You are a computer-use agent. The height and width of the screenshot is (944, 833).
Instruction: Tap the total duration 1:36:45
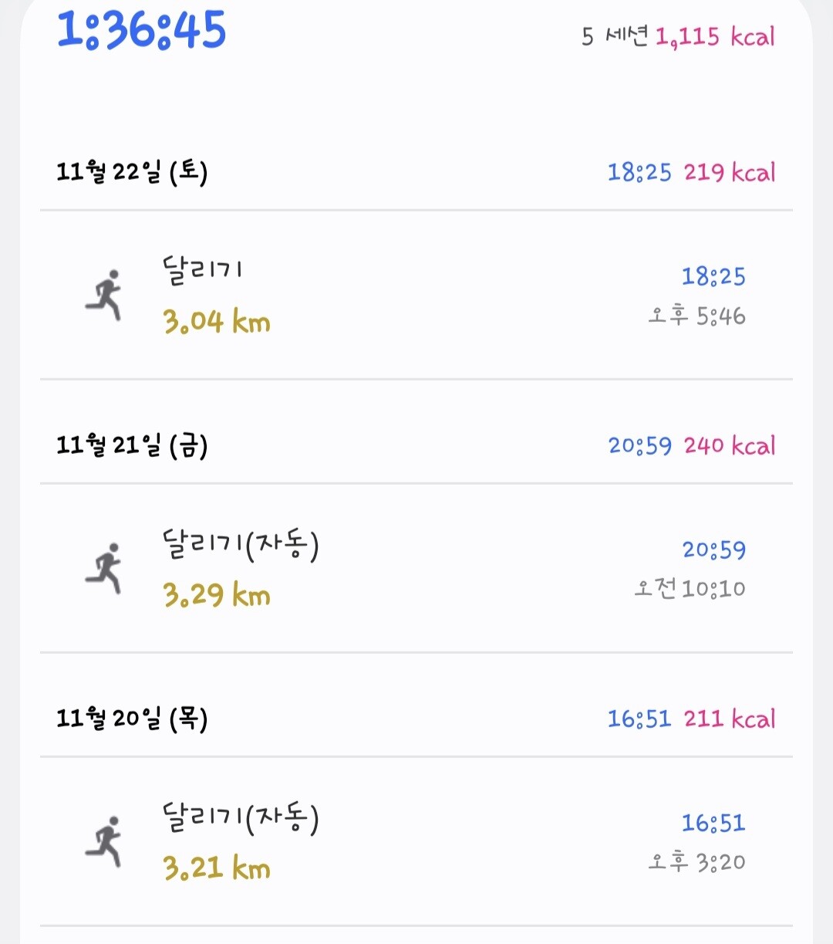(x=142, y=31)
